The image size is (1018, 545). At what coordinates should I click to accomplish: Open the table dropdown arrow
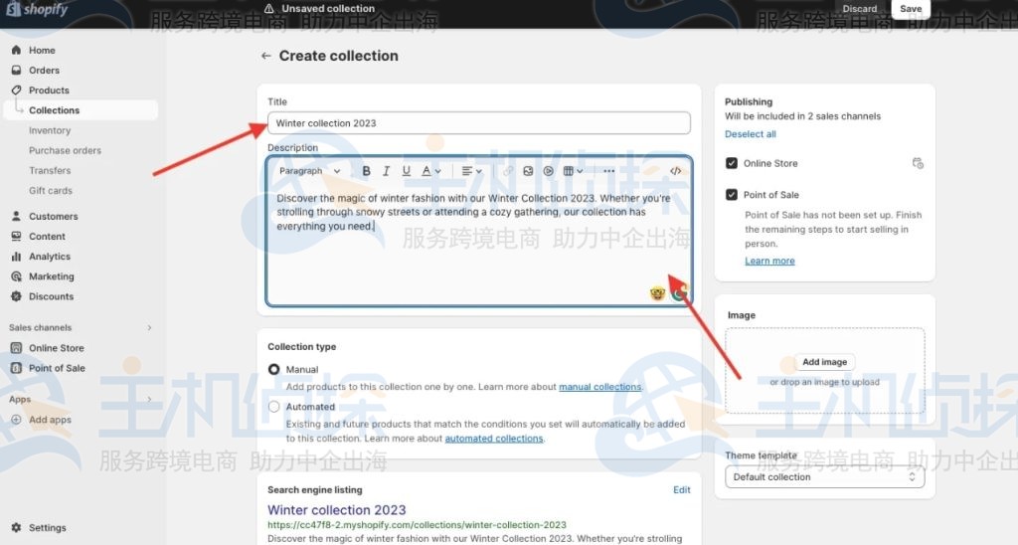(x=580, y=171)
